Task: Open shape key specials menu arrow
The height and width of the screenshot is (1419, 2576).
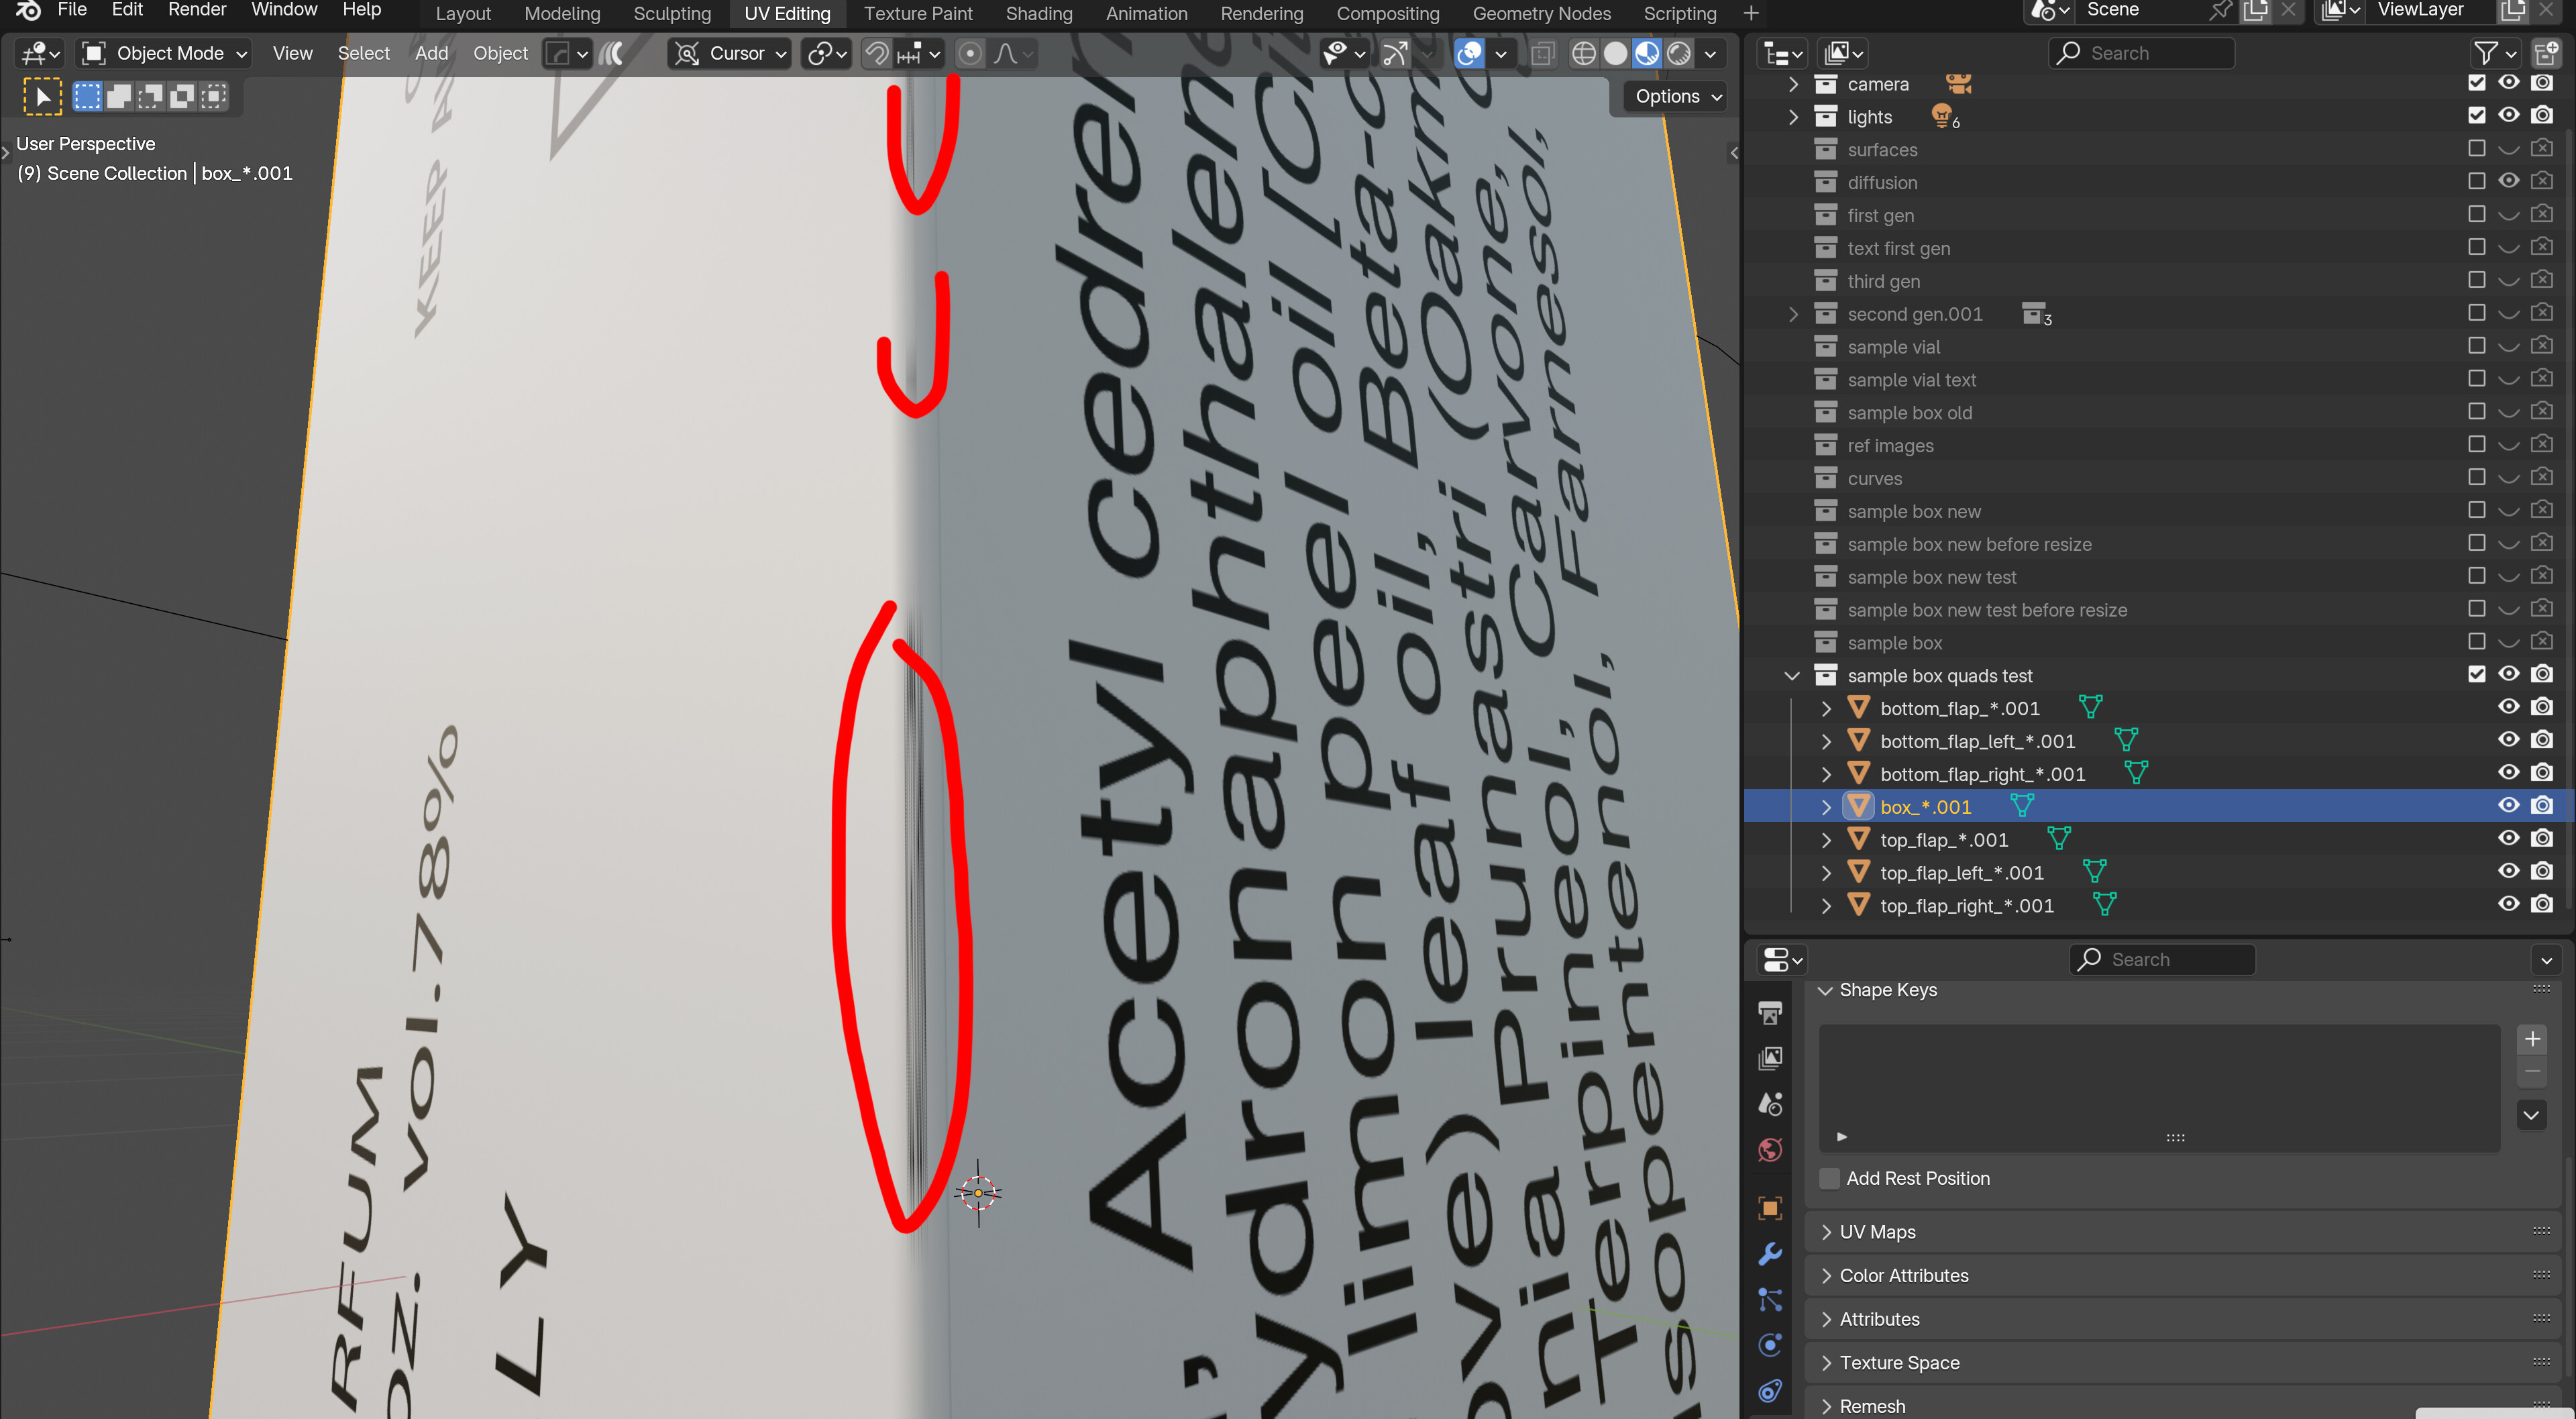Action: (x=2532, y=1115)
